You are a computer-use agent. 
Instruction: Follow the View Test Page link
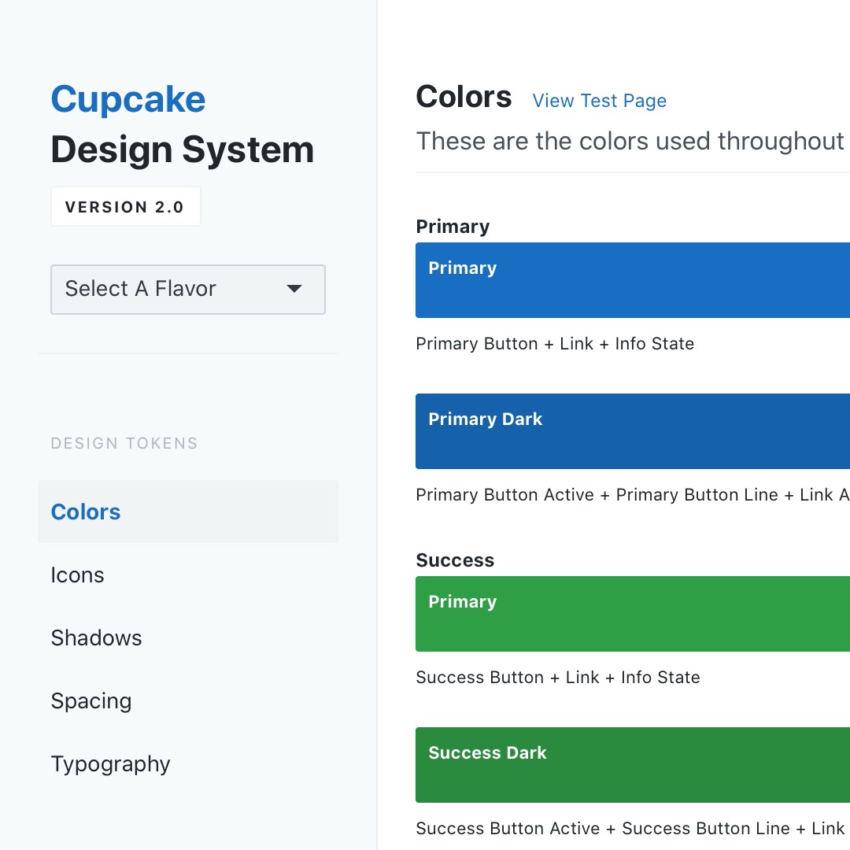[599, 101]
